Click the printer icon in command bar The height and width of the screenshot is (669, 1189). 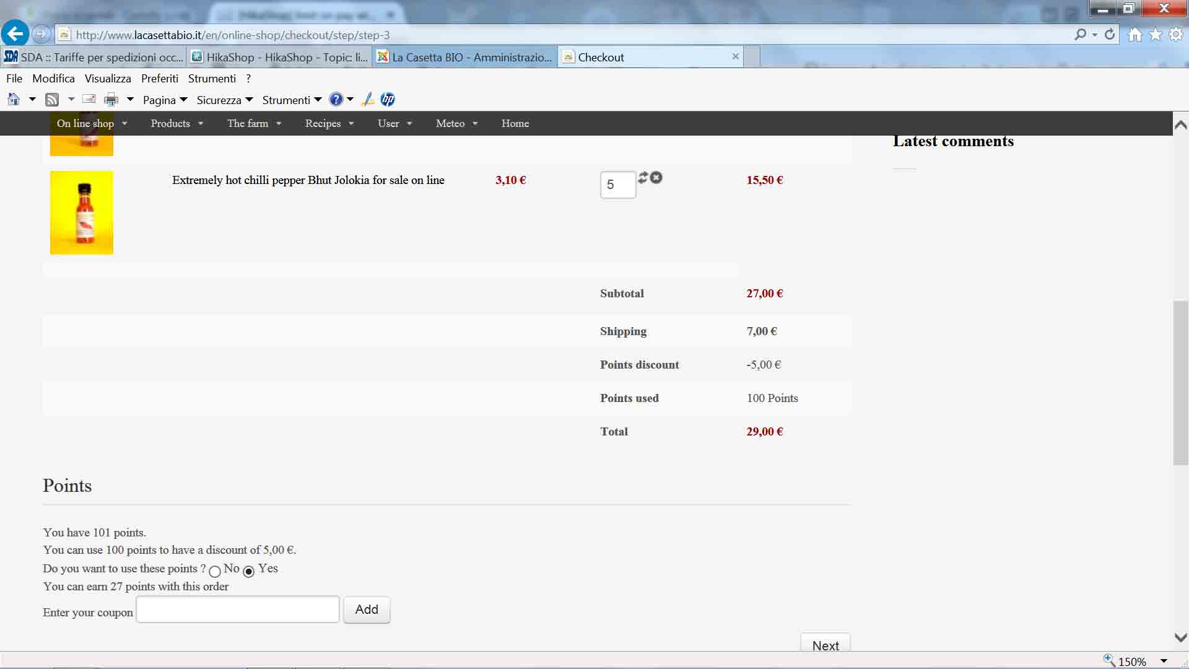click(x=111, y=100)
